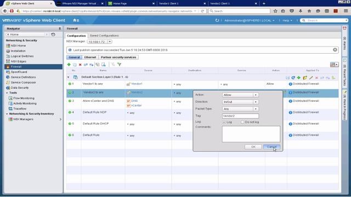Image resolution: width=351 pixels, height=197 pixels.
Task: Open the column display options dropdown
Action: (334, 65)
